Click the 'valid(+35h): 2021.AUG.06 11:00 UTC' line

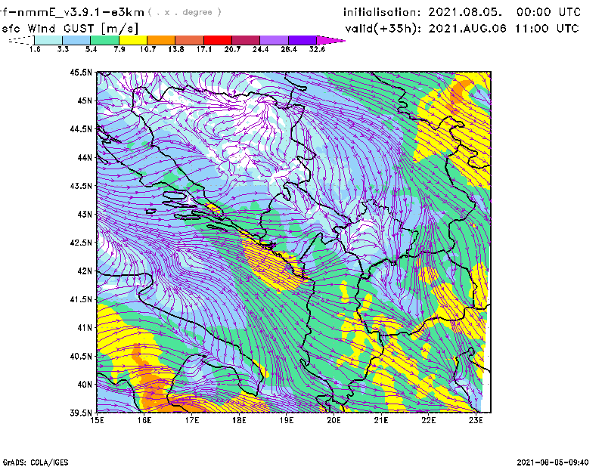[x=462, y=29]
